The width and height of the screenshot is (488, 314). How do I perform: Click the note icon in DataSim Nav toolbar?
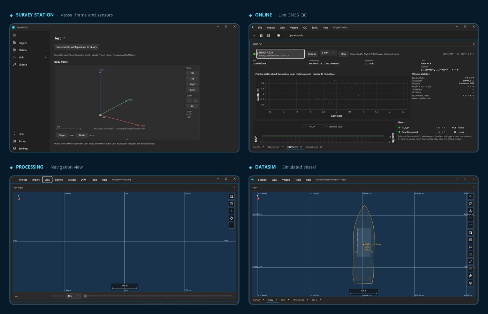pyautogui.click(x=471, y=204)
